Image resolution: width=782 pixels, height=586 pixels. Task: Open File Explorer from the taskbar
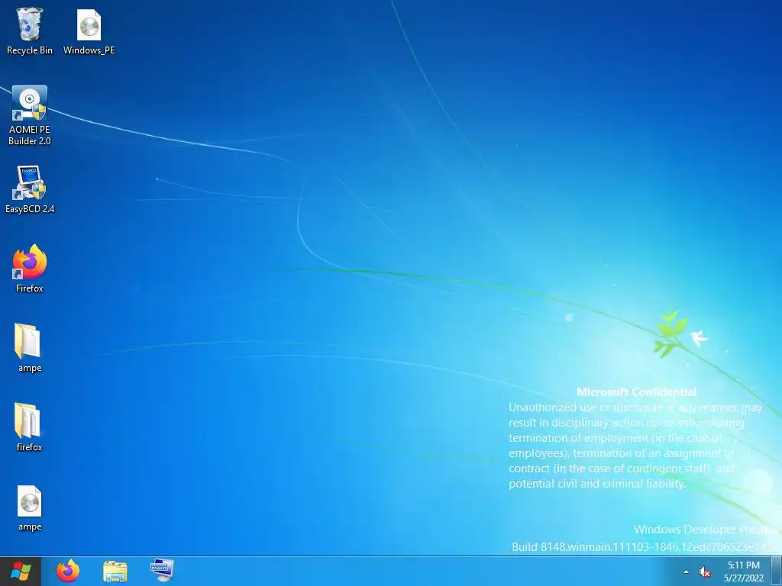(x=115, y=571)
